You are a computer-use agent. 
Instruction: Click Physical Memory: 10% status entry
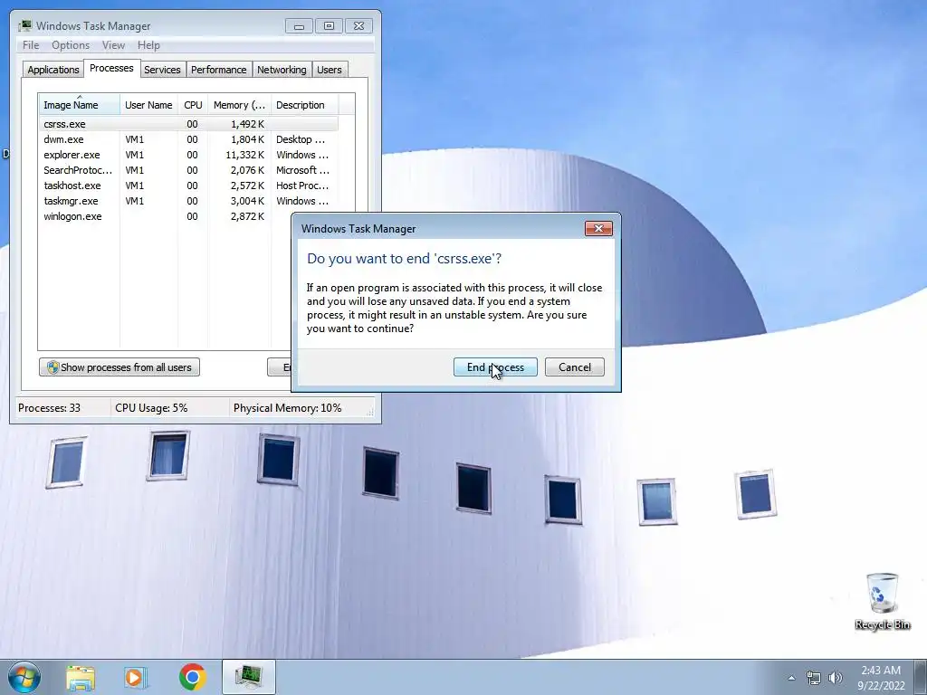287,408
